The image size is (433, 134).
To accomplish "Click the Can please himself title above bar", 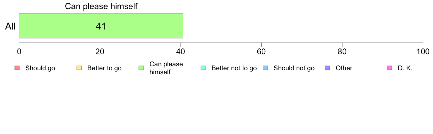I will (101, 7).
